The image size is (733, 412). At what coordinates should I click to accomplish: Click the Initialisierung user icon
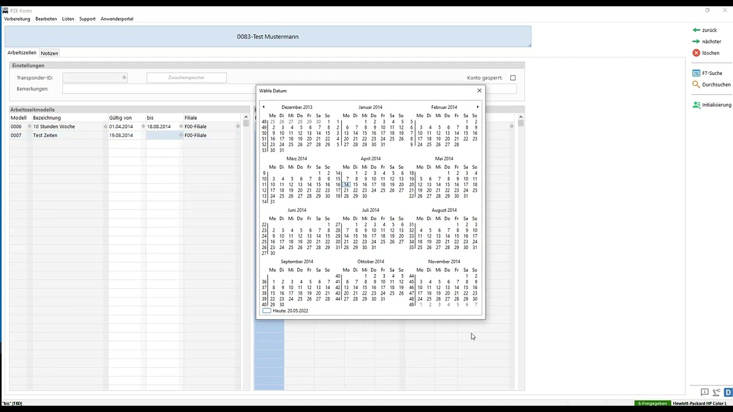point(696,105)
